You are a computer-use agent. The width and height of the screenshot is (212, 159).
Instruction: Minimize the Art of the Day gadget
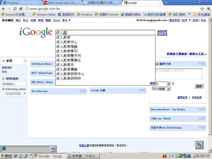(x=84, y=91)
